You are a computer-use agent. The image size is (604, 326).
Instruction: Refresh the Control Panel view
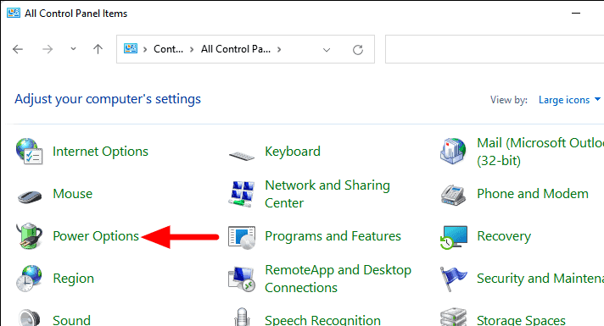tap(358, 50)
